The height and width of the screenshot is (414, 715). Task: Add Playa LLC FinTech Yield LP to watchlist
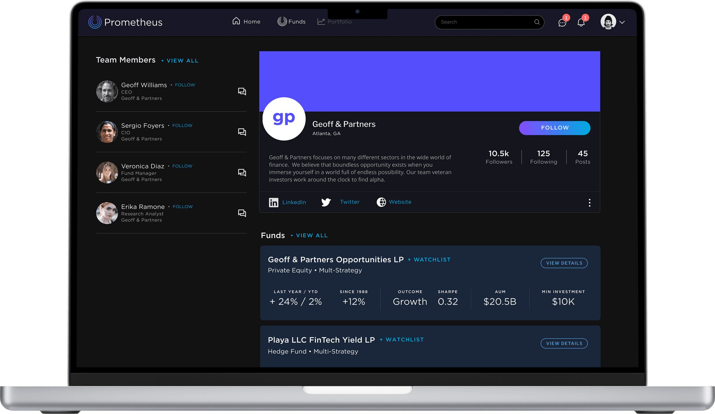401,339
